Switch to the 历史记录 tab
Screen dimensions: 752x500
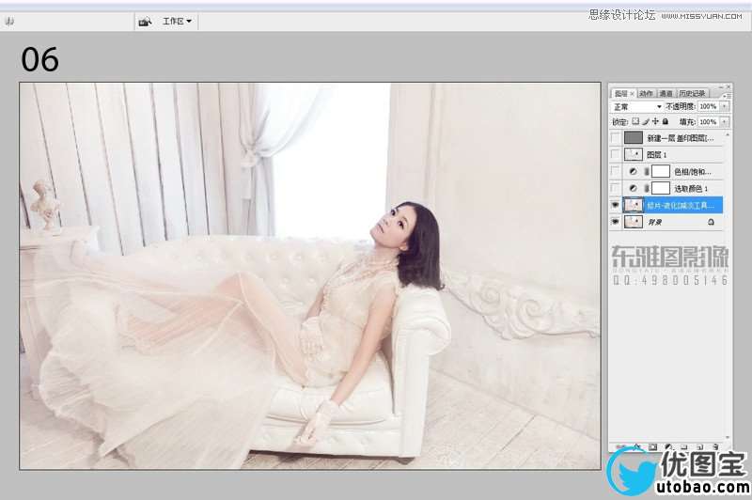click(x=692, y=93)
